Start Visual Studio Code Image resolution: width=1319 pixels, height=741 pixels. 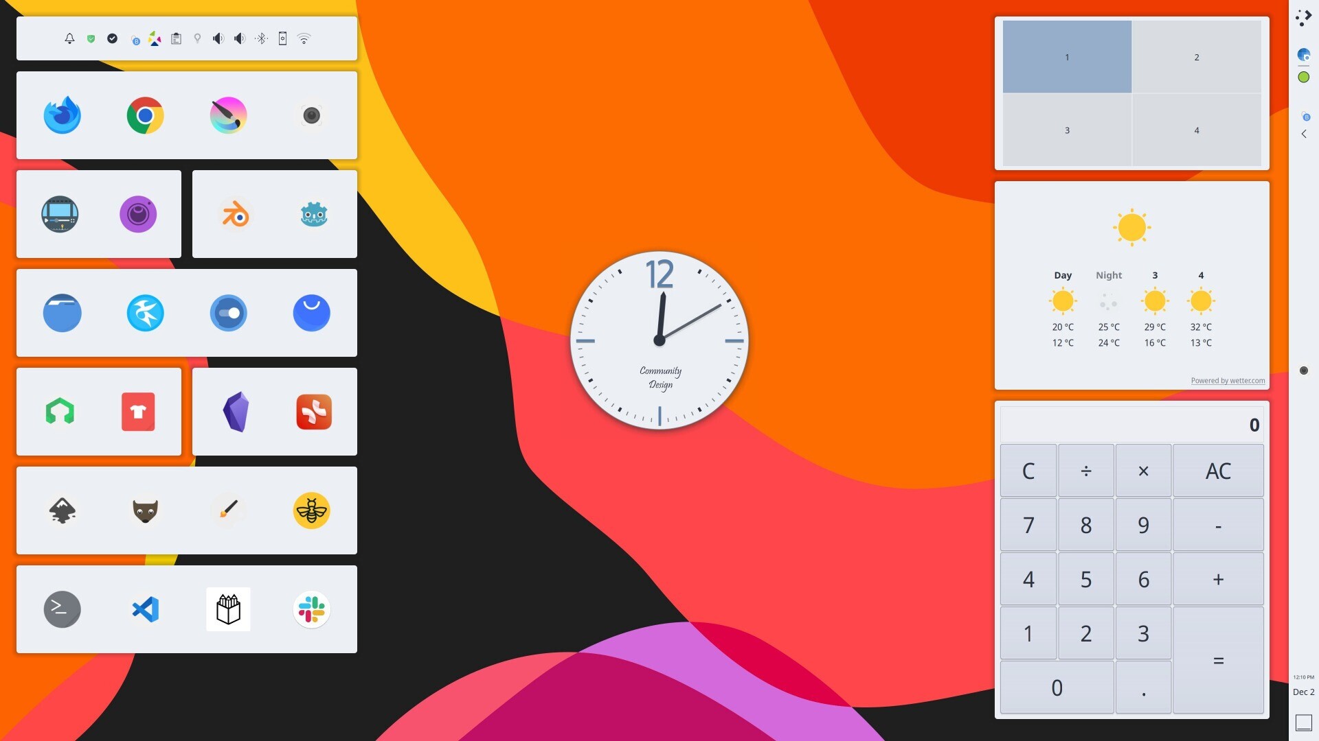145,609
